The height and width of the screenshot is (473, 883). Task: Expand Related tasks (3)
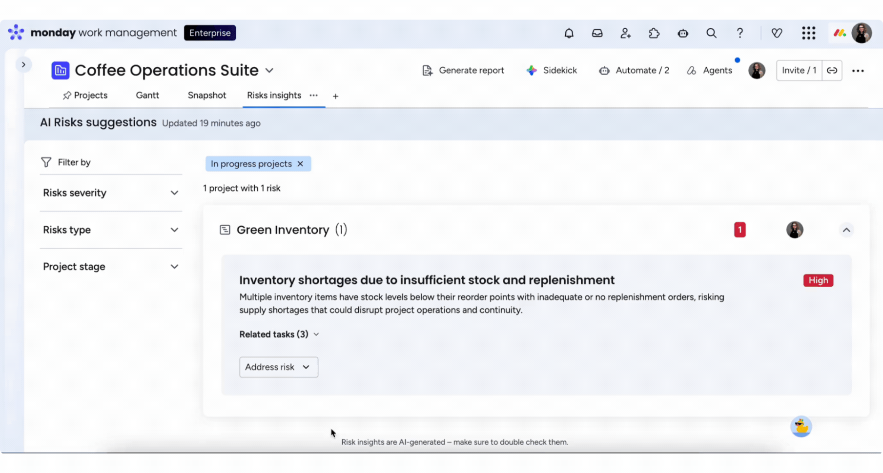279,335
